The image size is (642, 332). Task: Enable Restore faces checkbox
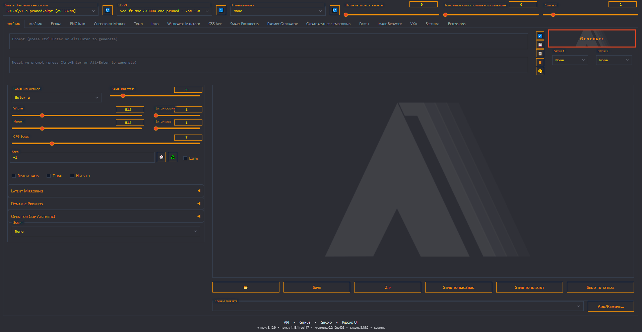coord(14,176)
